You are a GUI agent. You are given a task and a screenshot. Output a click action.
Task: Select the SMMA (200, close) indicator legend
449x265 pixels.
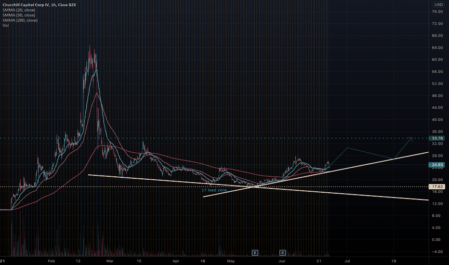(20, 20)
